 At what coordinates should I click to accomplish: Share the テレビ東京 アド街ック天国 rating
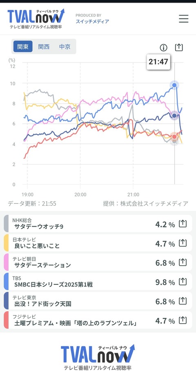pyautogui.click(x=183, y=301)
